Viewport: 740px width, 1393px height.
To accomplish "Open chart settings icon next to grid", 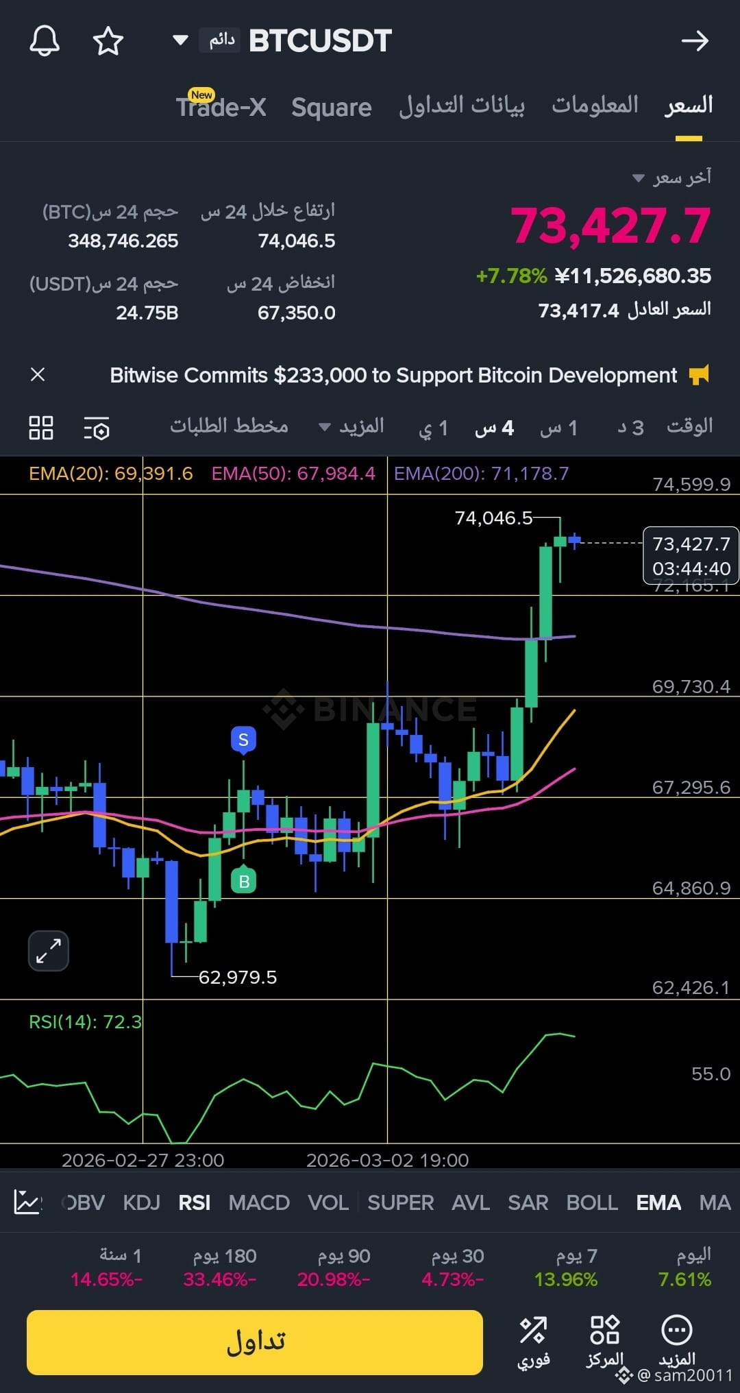I will point(97,428).
